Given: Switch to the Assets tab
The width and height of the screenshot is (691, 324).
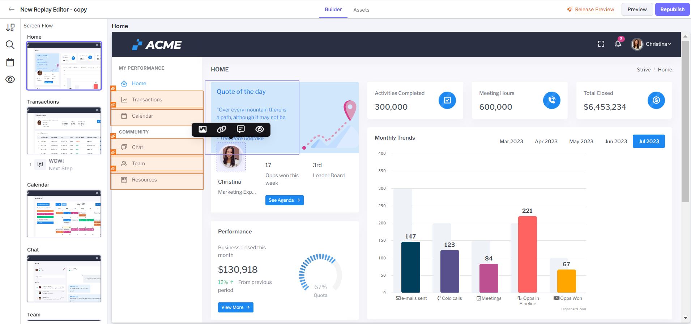Looking at the screenshot, I should point(361,10).
